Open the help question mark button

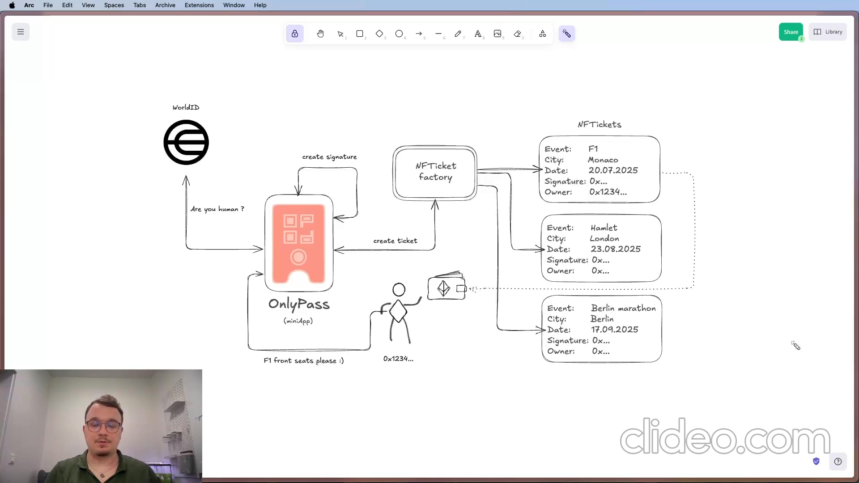[838, 462]
